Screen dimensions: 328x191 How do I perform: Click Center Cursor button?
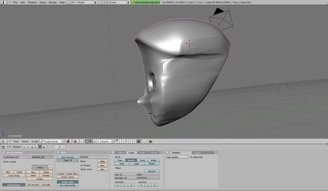point(68,177)
